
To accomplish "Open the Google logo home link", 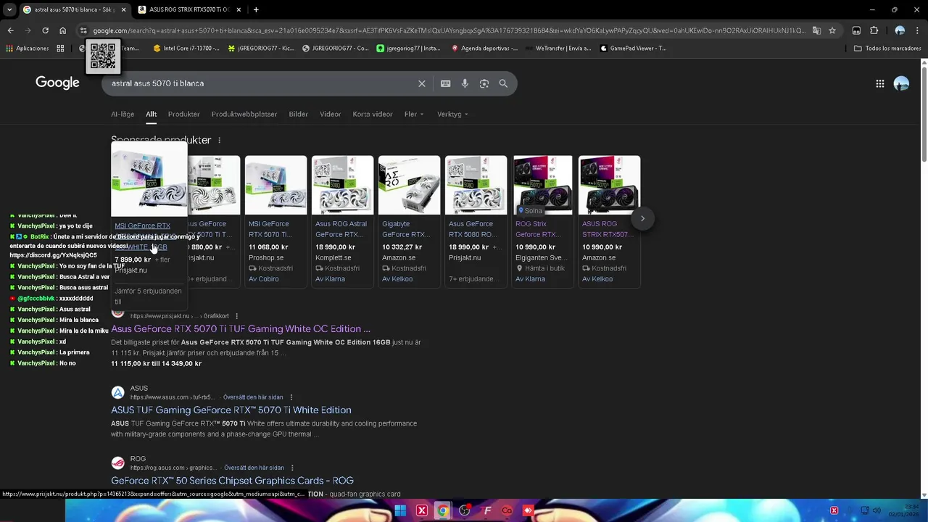I will pyautogui.click(x=57, y=83).
